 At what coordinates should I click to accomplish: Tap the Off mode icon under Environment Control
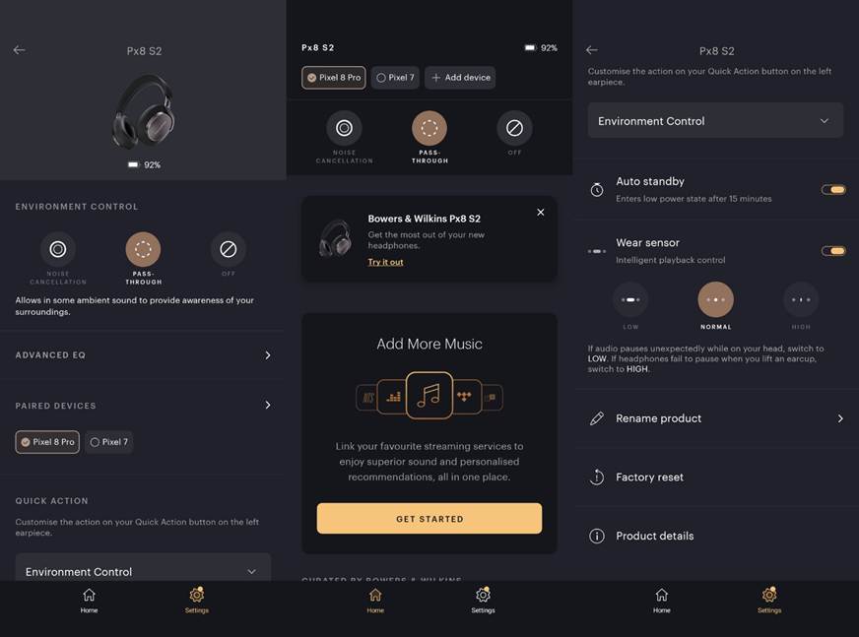click(x=228, y=249)
